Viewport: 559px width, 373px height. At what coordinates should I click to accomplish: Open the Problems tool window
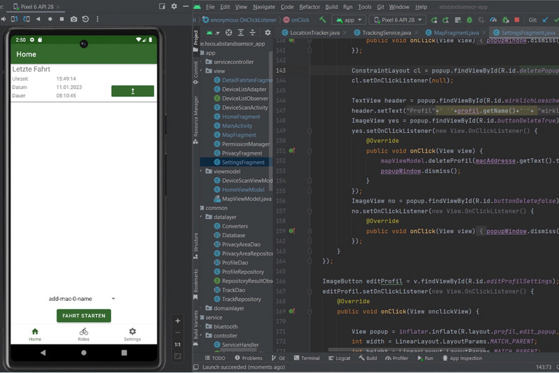click(249, 358)
